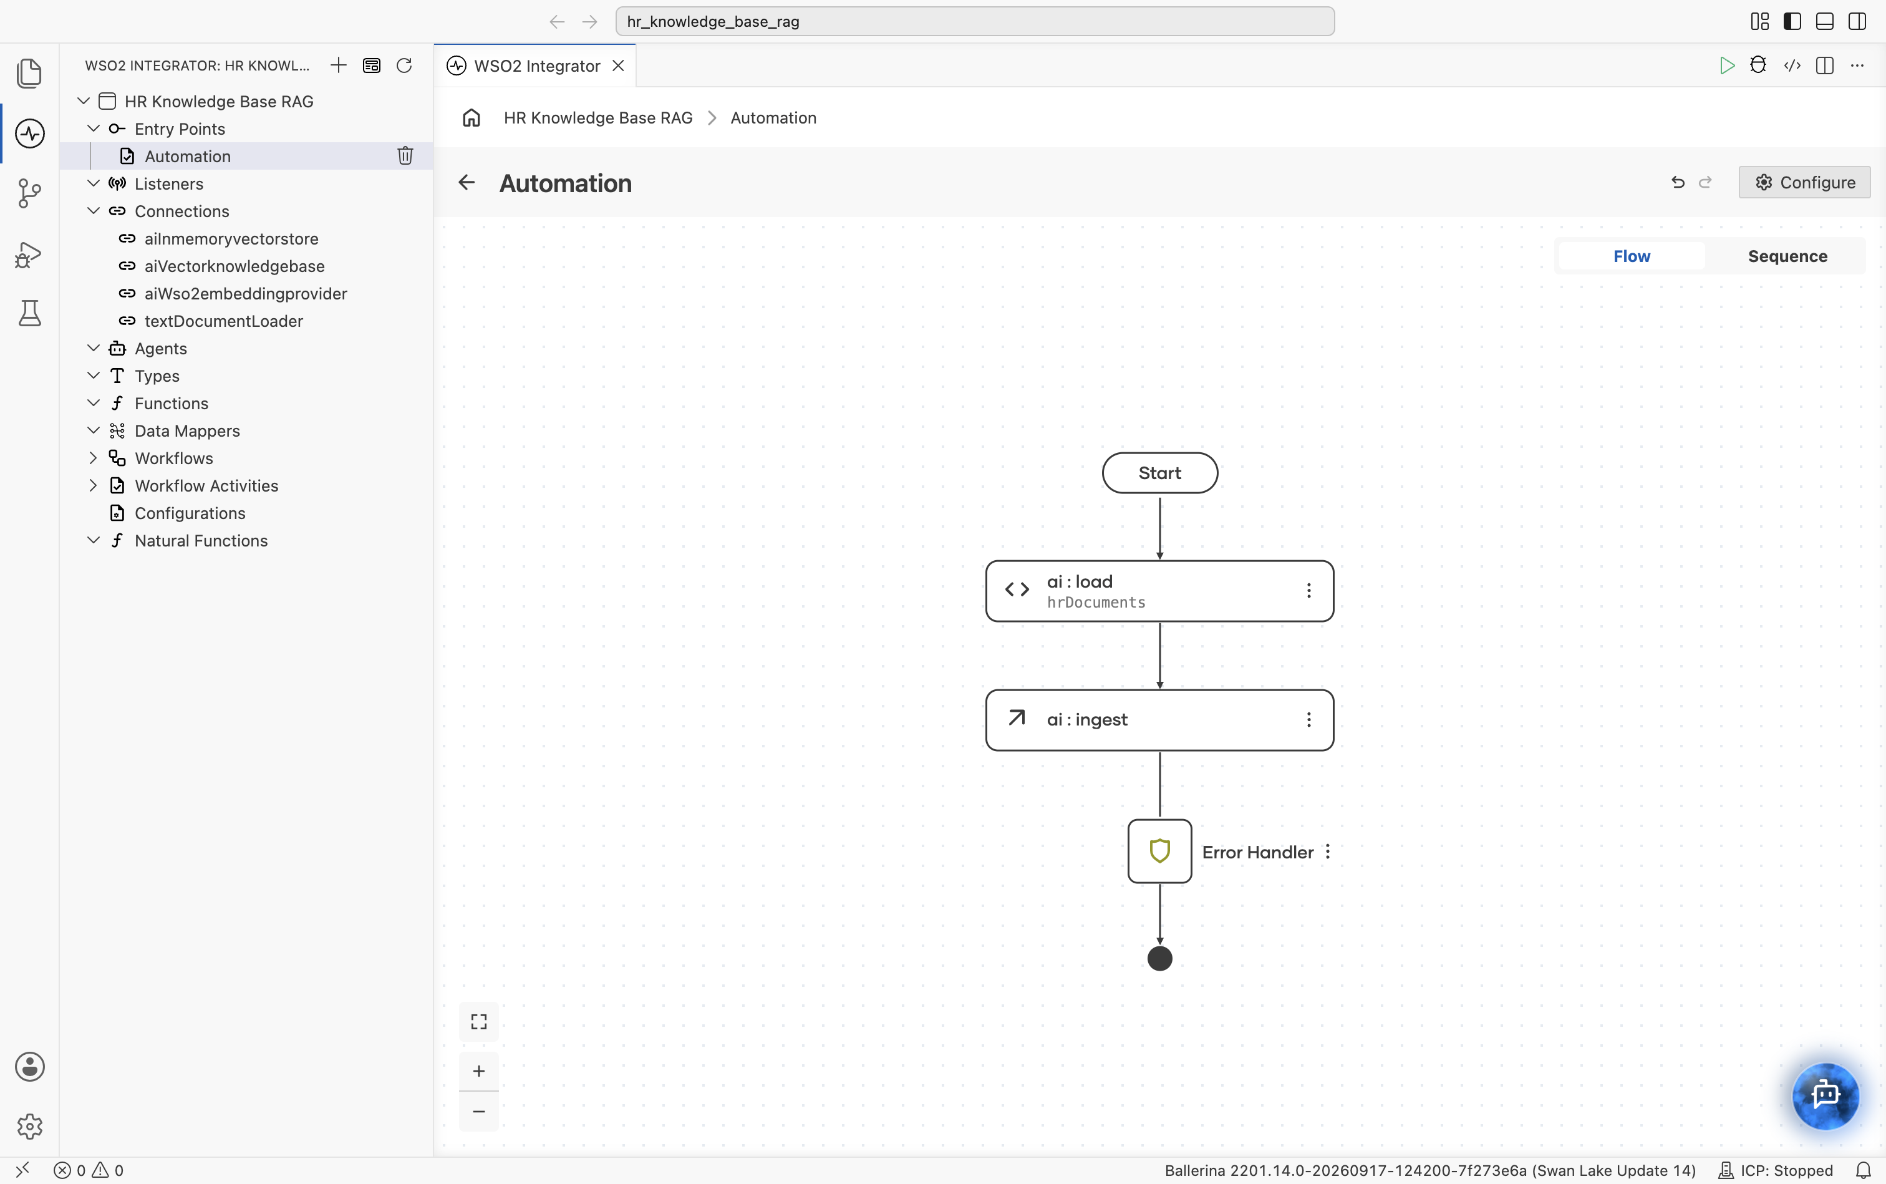Open ai : load node options menu
This screenshot has width=1886, height=1184.
point(1308,590)
